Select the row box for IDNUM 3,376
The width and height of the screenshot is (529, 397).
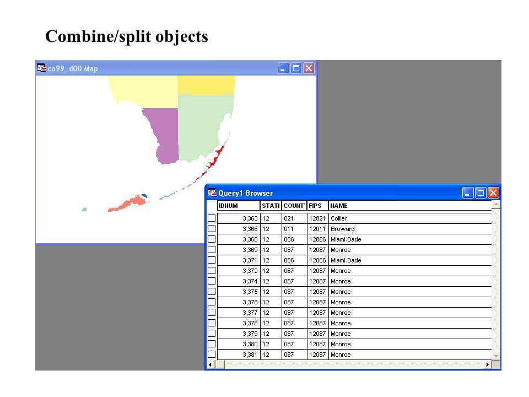[x=212, y=302]
